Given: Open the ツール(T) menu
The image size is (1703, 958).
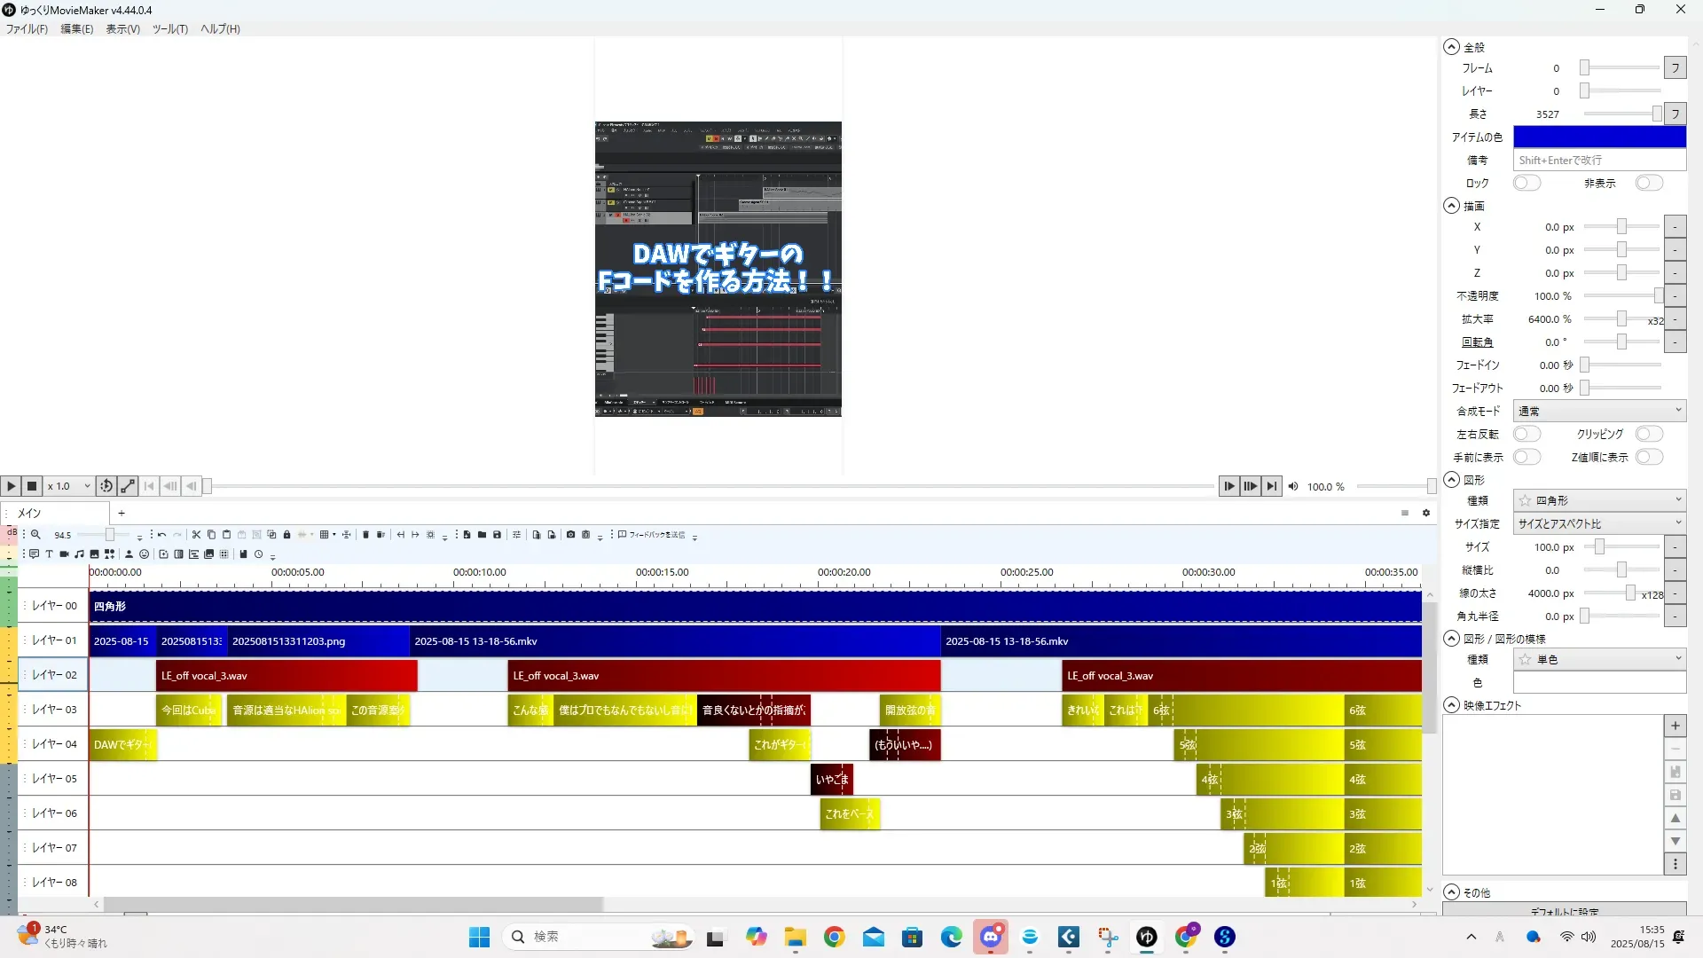Looking at the screenshot, I should pyautogui.click(x=169, y=28).
